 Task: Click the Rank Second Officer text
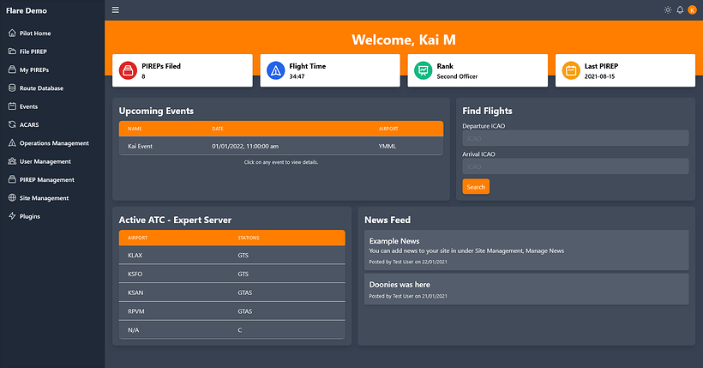[457, 76]
